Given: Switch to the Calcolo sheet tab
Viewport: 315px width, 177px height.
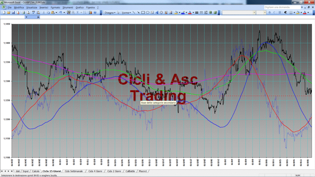Looking at the screenshot, I should point(36,171).
